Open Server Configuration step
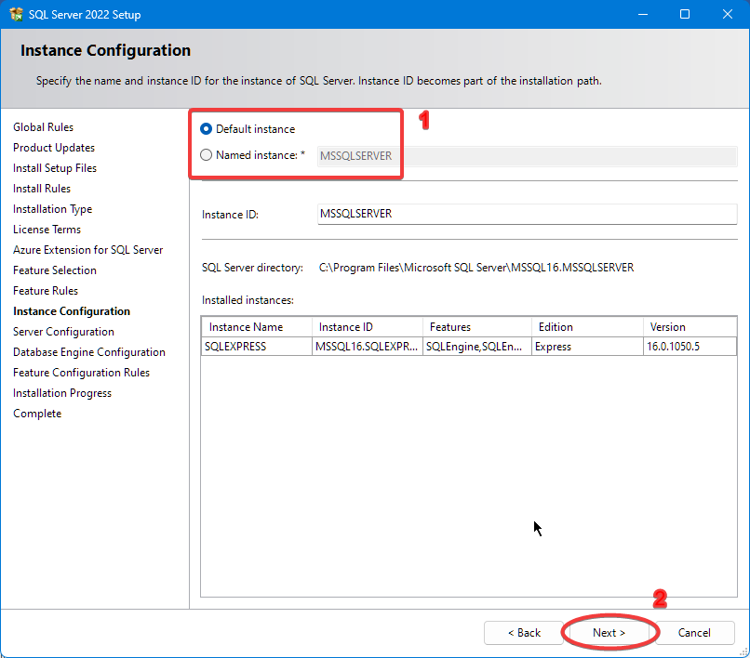750x658 pixels. point(63,332)
